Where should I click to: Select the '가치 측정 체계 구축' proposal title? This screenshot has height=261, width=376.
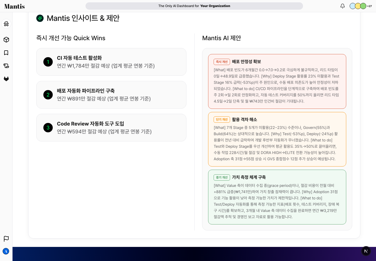click(249, 177)
